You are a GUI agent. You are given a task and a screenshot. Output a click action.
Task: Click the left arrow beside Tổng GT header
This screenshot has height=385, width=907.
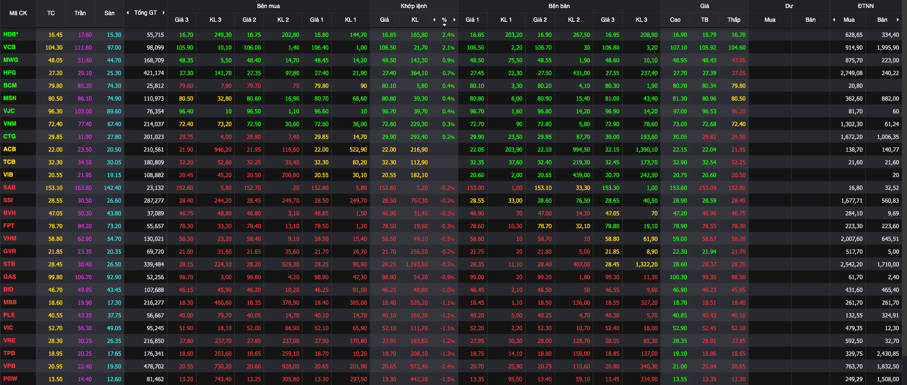[x=128, y=13]
